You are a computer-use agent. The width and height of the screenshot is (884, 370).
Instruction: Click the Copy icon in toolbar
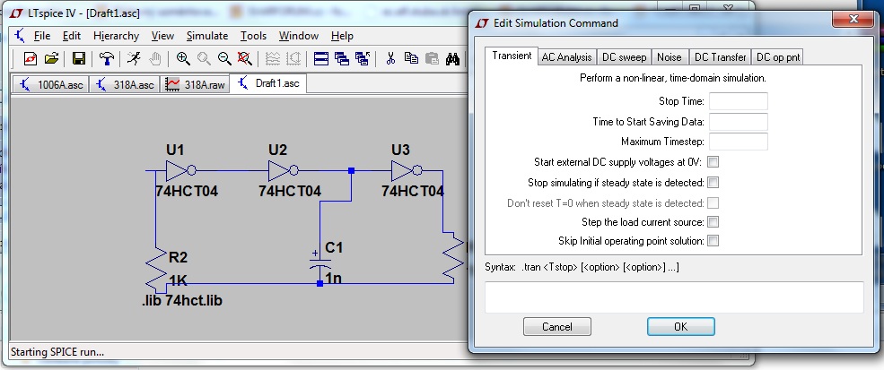(x=411, y=58)
